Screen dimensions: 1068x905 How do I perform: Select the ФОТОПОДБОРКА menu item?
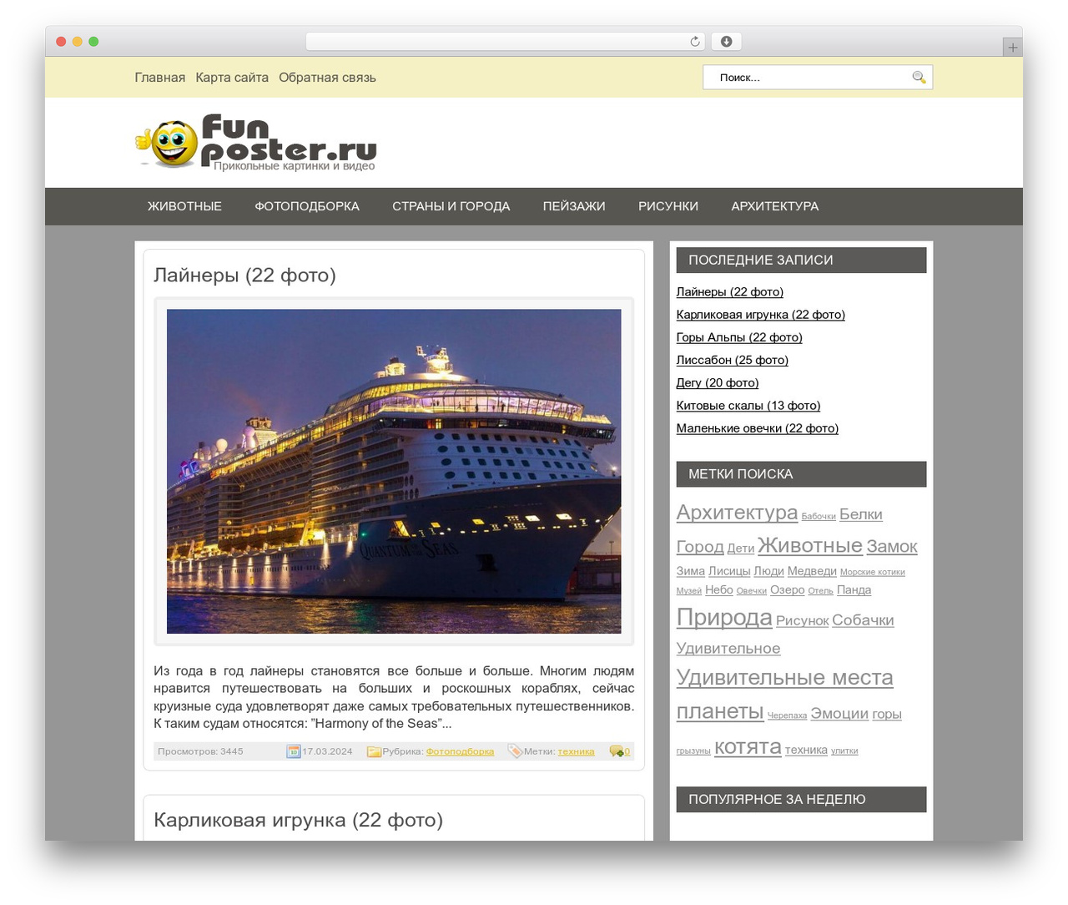coord(307,206)
